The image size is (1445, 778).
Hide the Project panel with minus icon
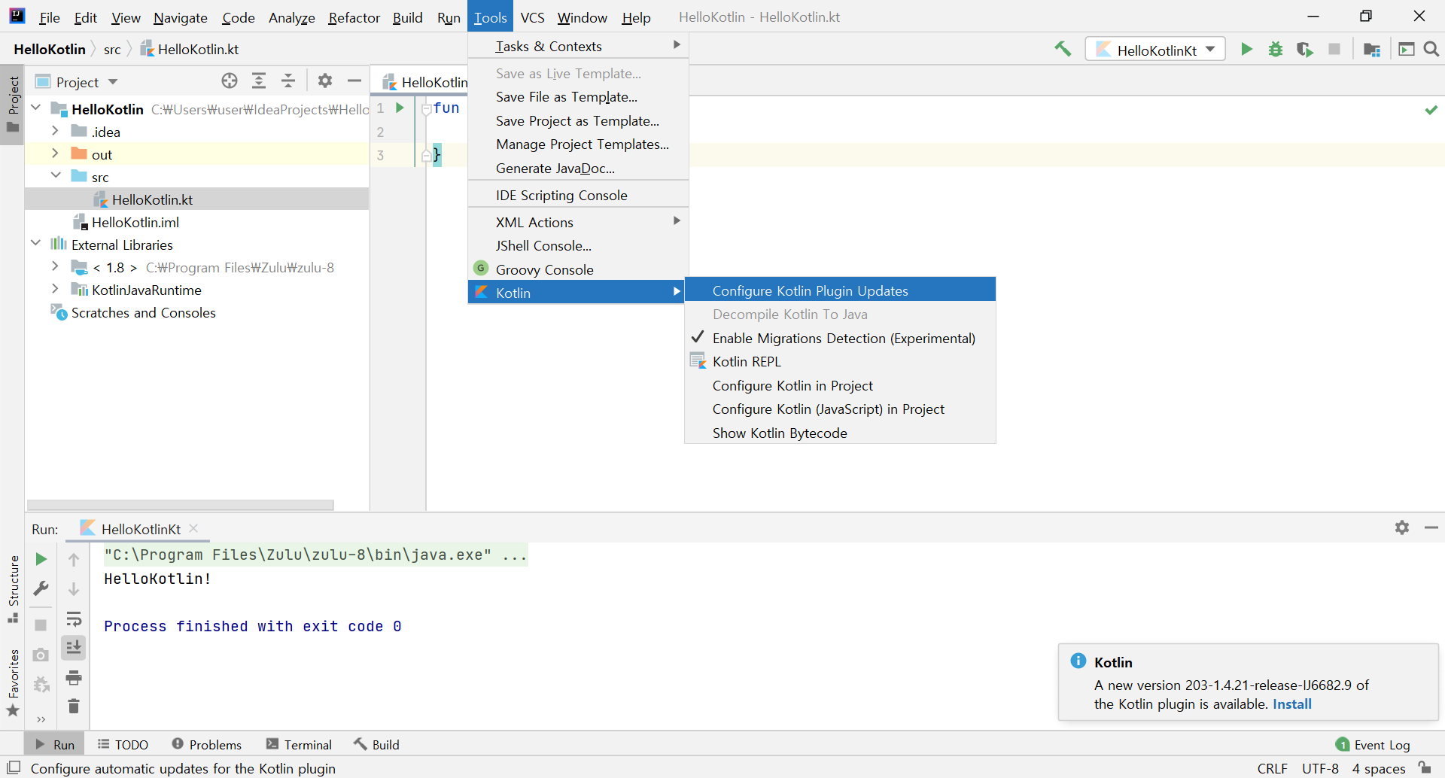tap(354, 81)
